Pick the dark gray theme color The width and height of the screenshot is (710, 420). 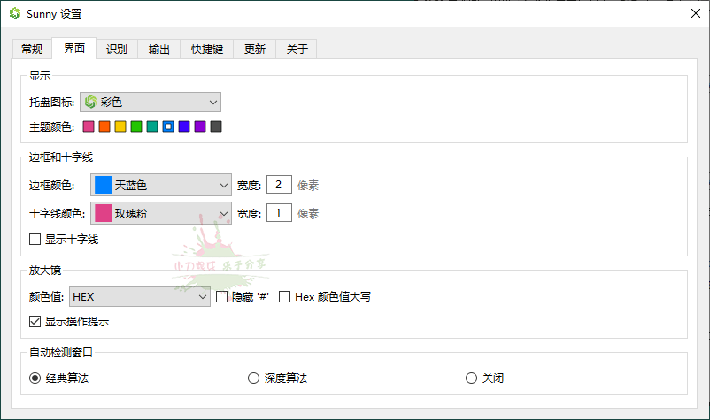(216, 126)
